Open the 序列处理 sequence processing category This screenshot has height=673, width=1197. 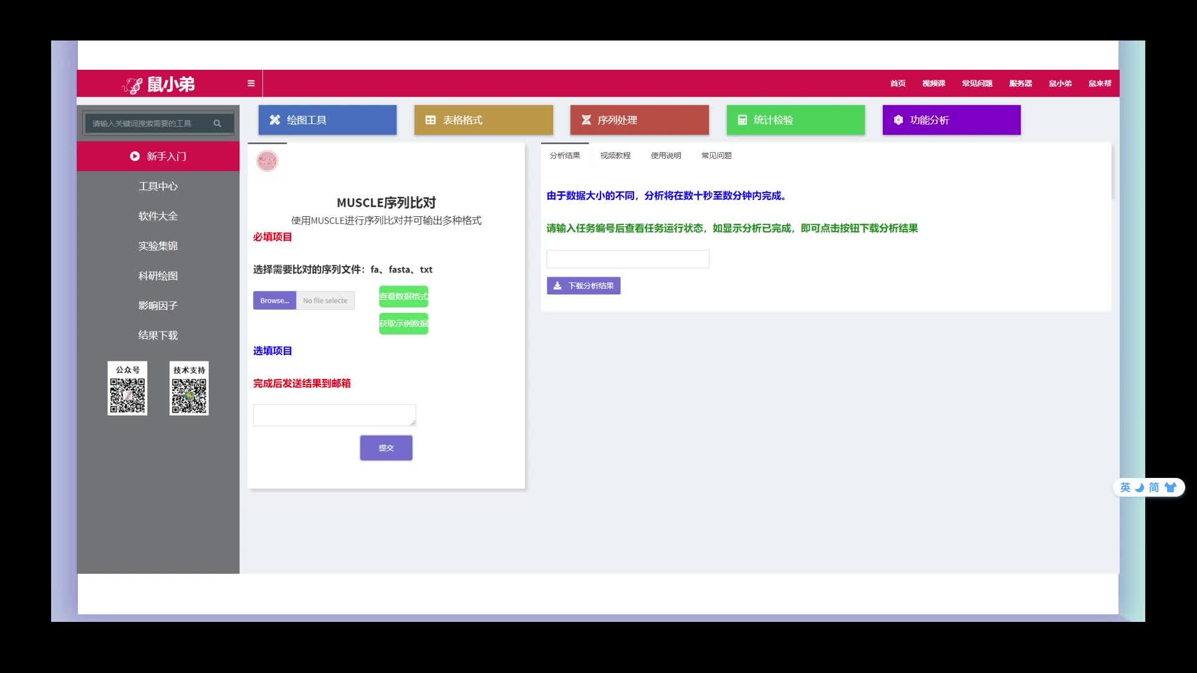click(x=639, y=120)
